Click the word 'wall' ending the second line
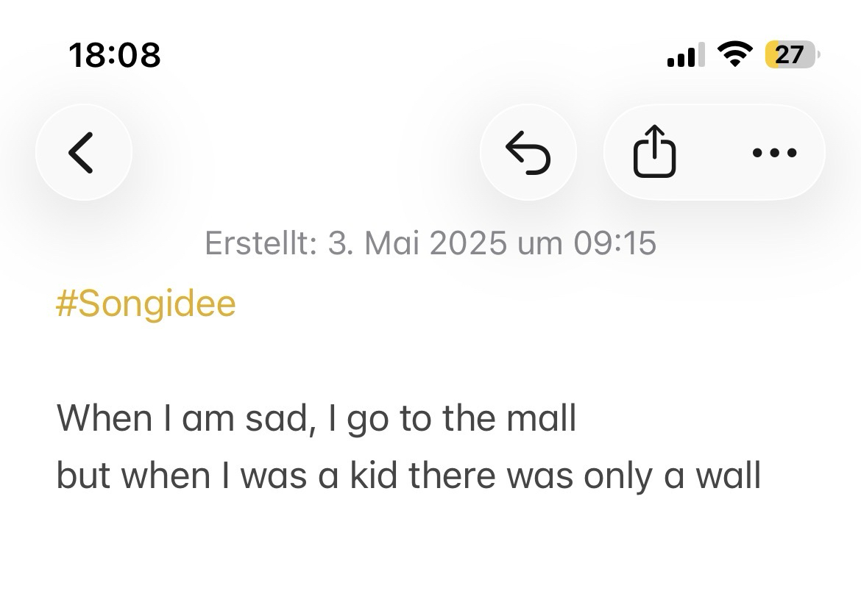Viewport: 861px width, 613px height. [731, 476]
